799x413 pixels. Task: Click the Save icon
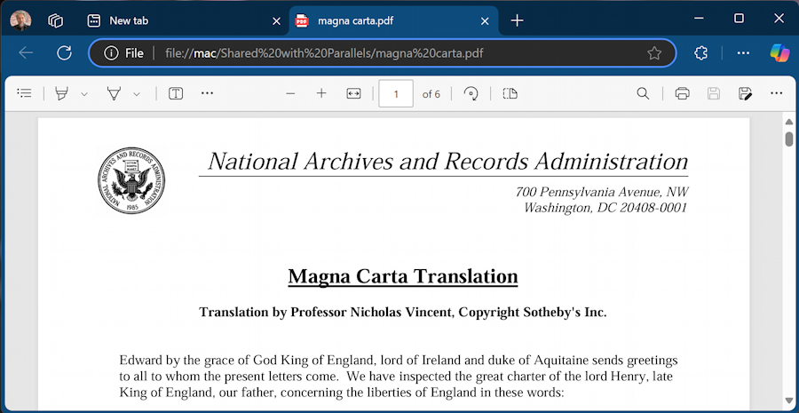(x=714, y=93)
